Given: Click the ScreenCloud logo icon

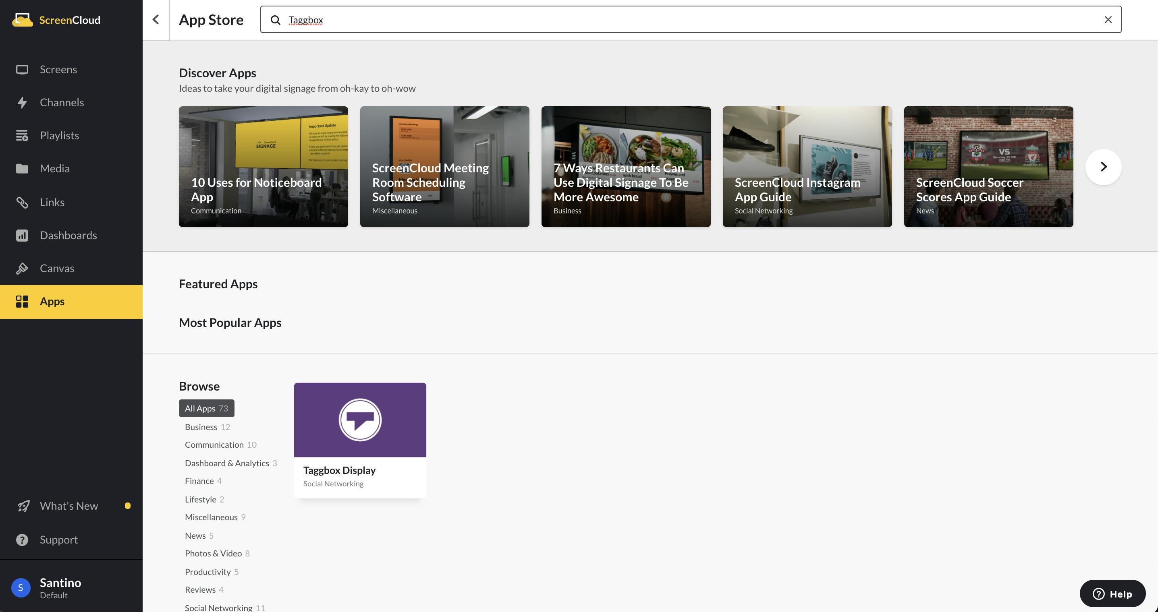Looking at the screenshot, I should 23,20.
